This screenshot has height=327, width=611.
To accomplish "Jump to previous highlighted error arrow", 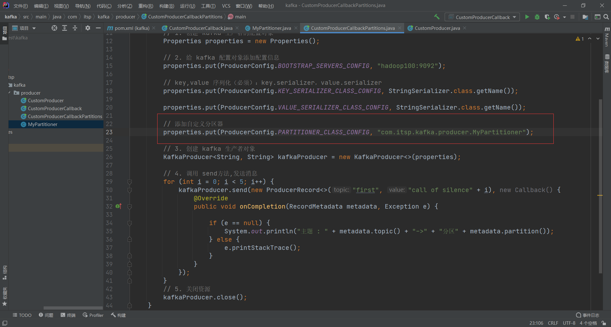I will (590, 39).
